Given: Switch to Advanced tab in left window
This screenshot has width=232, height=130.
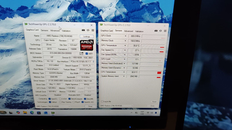Looking at the screenshot, I should point(55,31).
